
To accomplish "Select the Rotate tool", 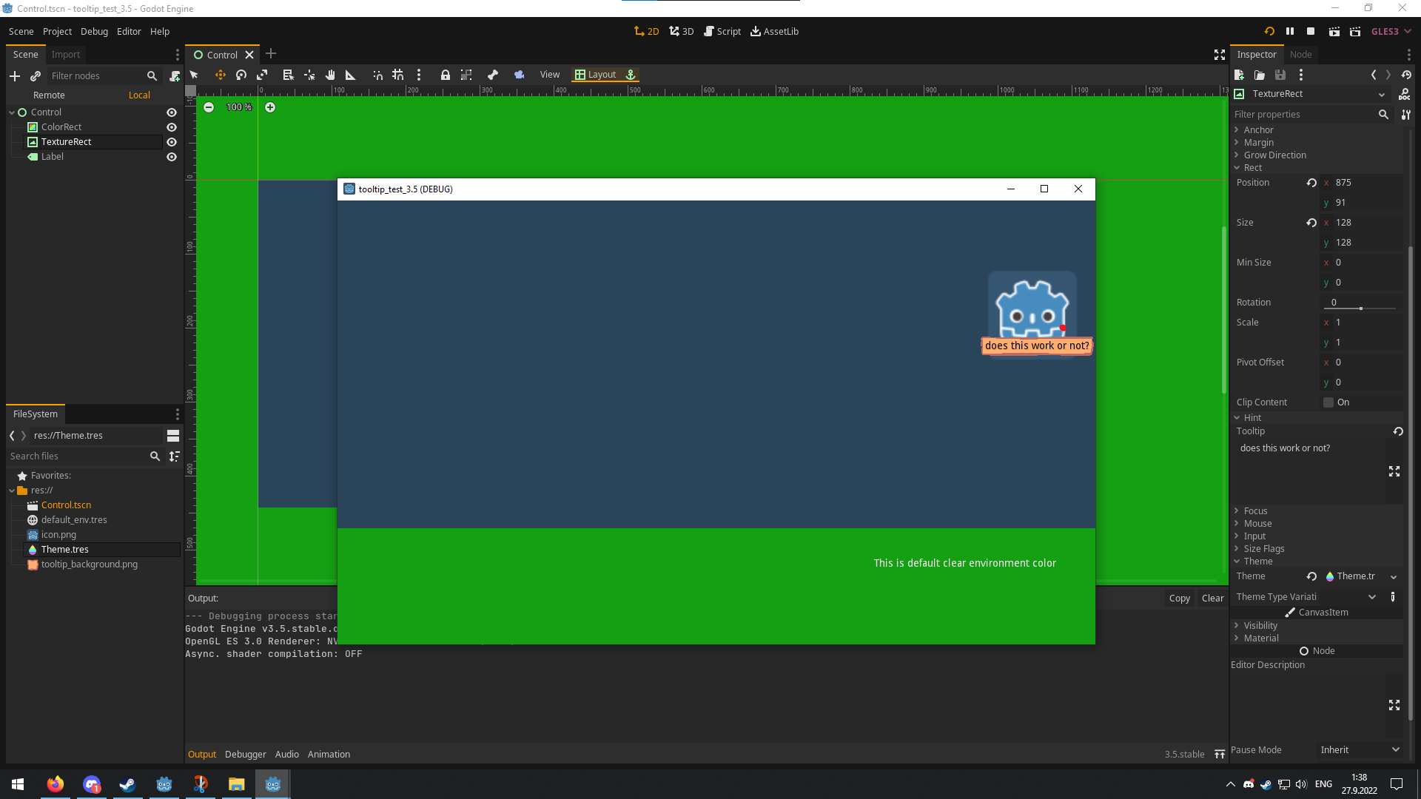I will 241,75.
